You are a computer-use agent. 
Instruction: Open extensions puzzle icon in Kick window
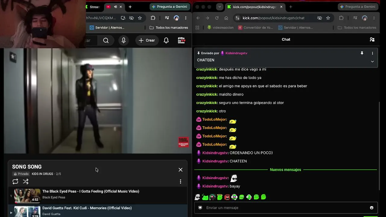pos(341,18)
